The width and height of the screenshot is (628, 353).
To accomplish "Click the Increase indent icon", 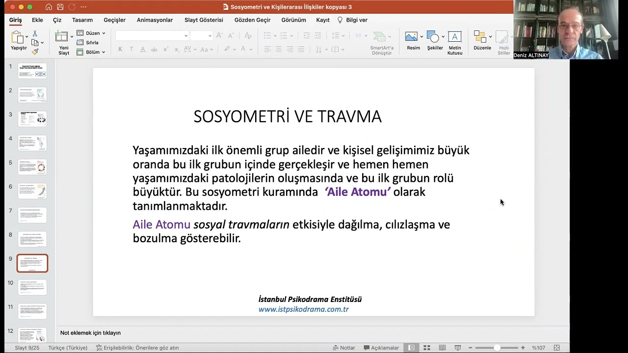I will [318, 35].
